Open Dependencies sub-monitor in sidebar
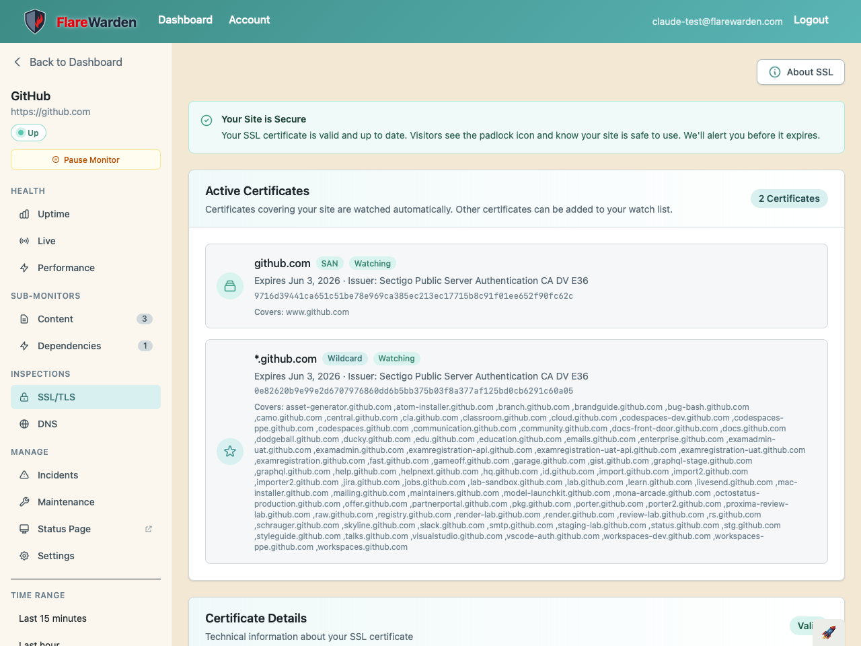Viewport: 861px width, 646px height. [x=69, y=346]
